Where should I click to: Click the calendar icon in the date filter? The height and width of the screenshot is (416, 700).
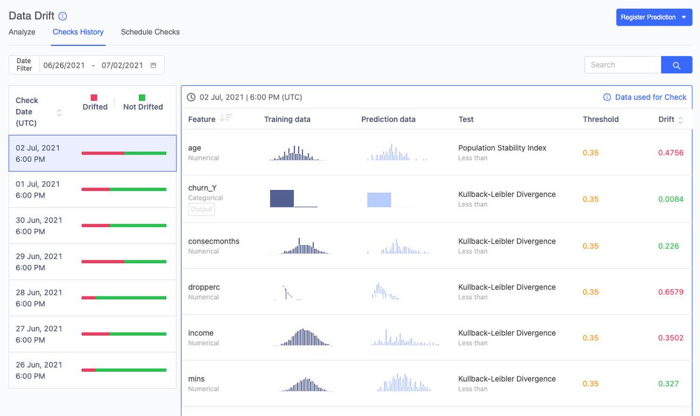click(153, 65)
